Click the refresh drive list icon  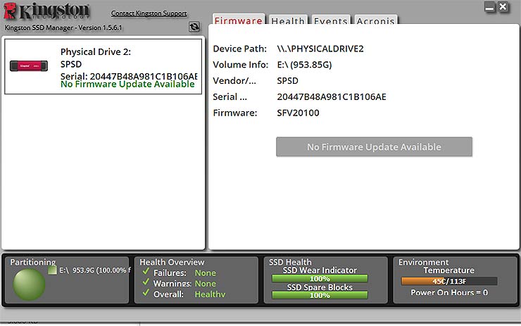click(194, 27)
